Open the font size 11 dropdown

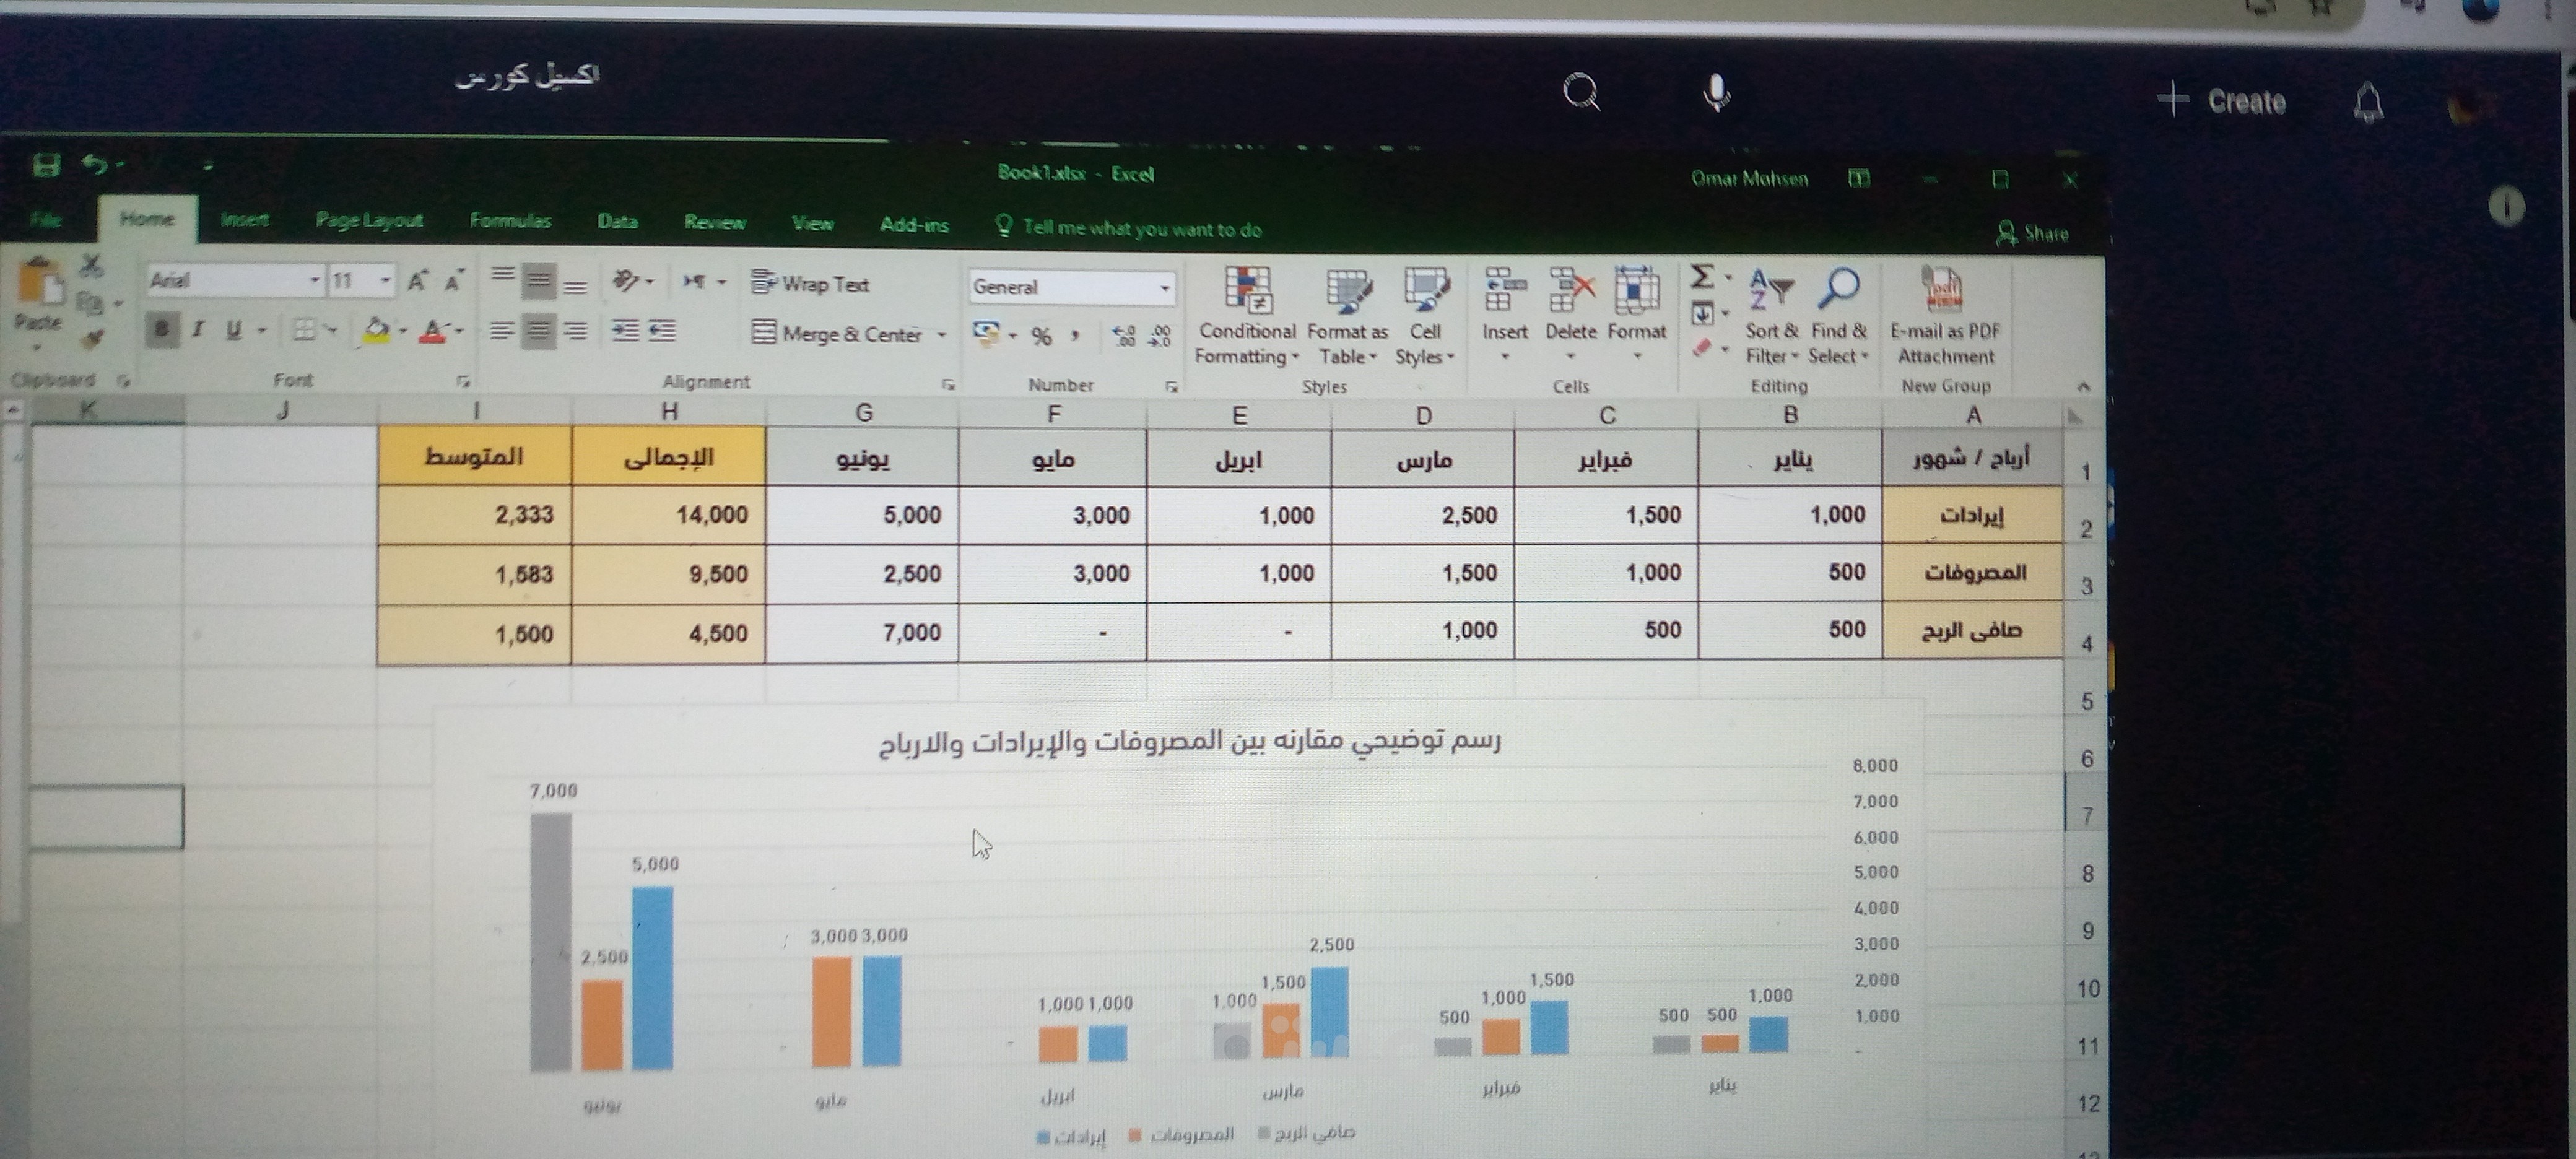point(385,281)
